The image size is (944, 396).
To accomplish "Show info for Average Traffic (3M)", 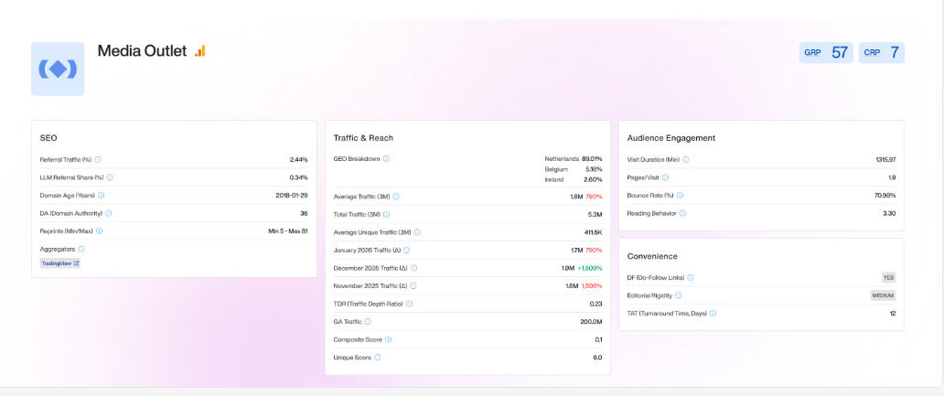I will [x=396, y=196].
